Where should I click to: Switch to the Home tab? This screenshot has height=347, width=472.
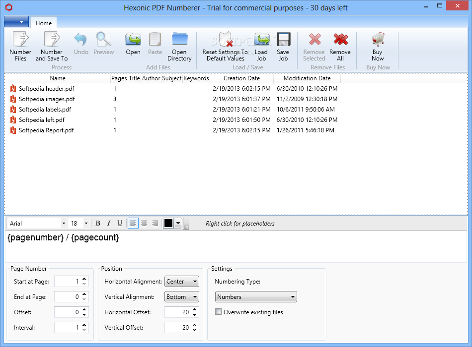tap(44, 23)
